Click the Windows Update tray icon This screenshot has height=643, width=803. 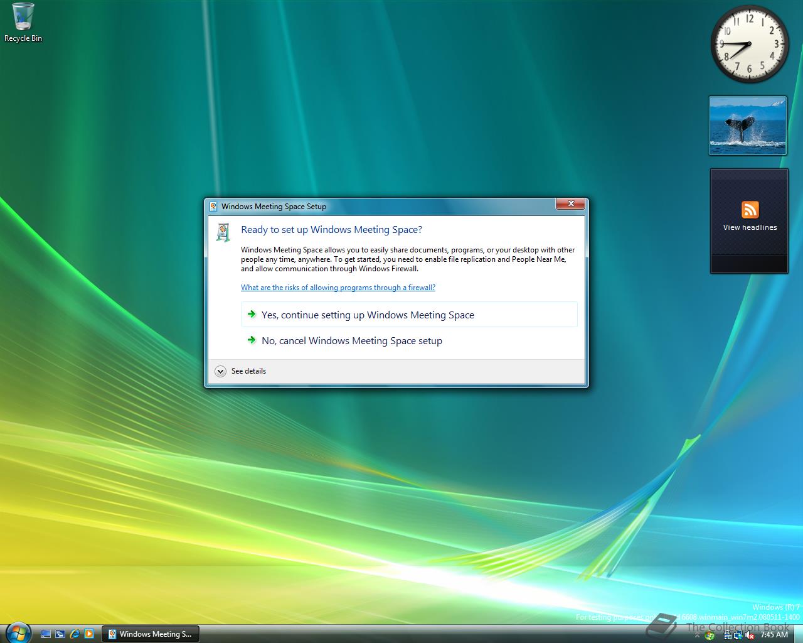(710, 635)
